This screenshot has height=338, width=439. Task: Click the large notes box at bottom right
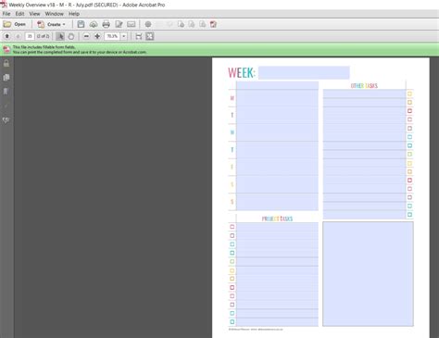tap(368, 274)
